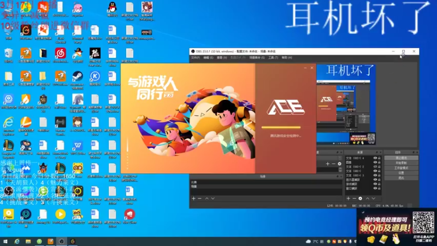Click the ACE yellow loading progress bar
This screenshot has height=246, width=437.
coord(281,127)
